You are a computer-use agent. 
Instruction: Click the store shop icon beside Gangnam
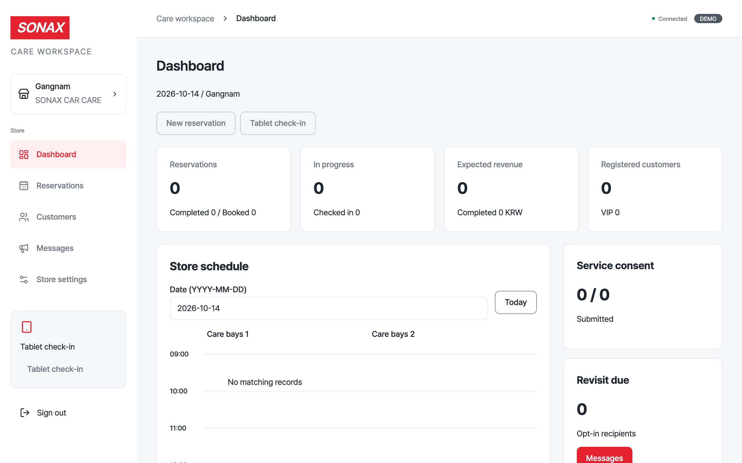[x=23, y=94]
